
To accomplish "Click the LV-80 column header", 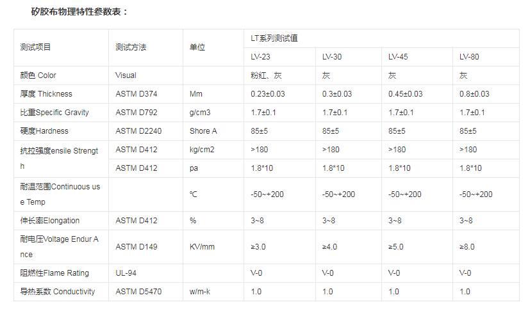I will pos(469,57).
